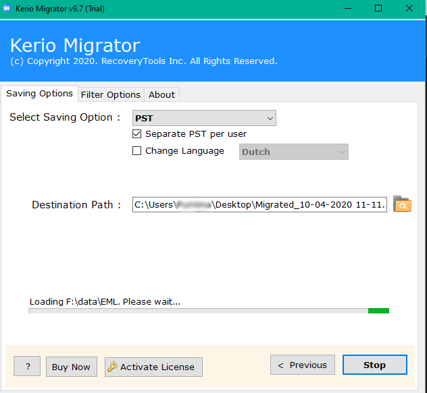
Task: Click the key icon on Activate License
Action: [x=112, y=367]
